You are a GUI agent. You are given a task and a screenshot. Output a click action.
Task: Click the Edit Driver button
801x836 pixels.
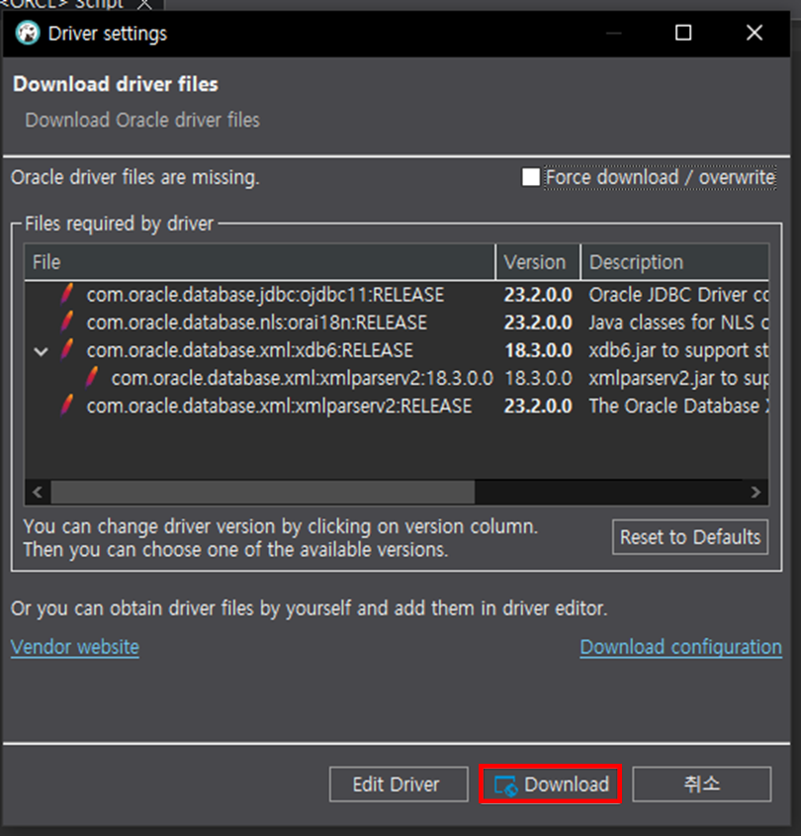[x=399, y=785]
